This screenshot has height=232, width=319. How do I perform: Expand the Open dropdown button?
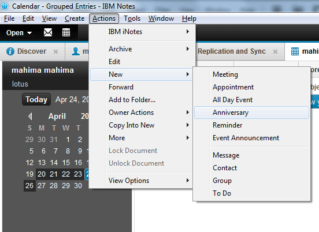19,33
